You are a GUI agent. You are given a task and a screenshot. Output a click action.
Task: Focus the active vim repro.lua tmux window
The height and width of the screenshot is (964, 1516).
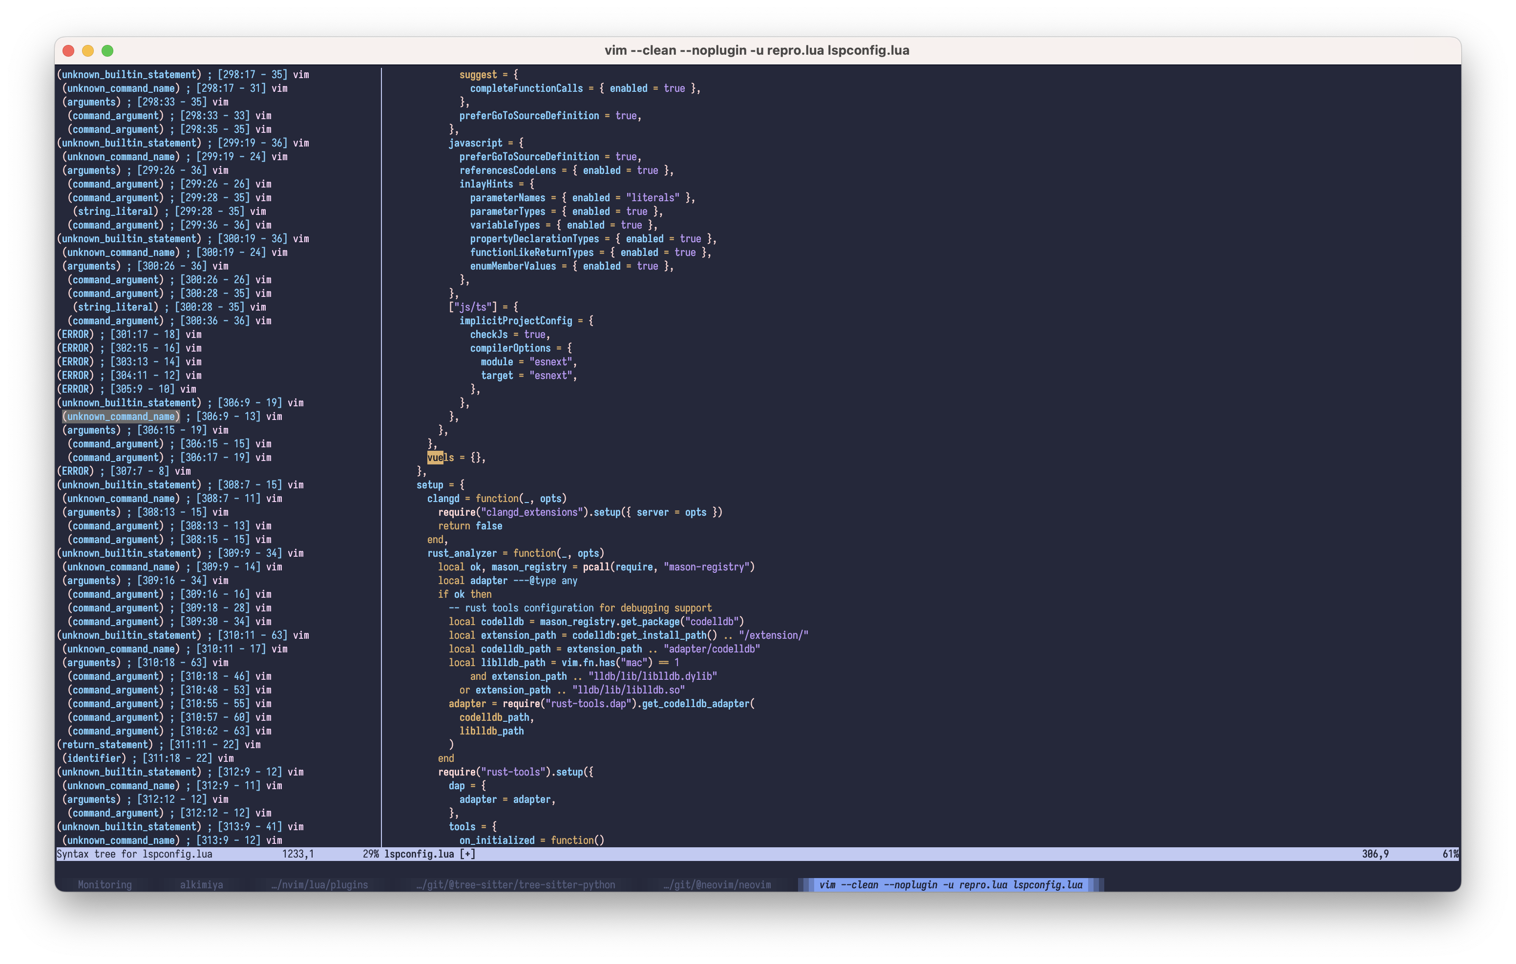click(x=950, y=885)
